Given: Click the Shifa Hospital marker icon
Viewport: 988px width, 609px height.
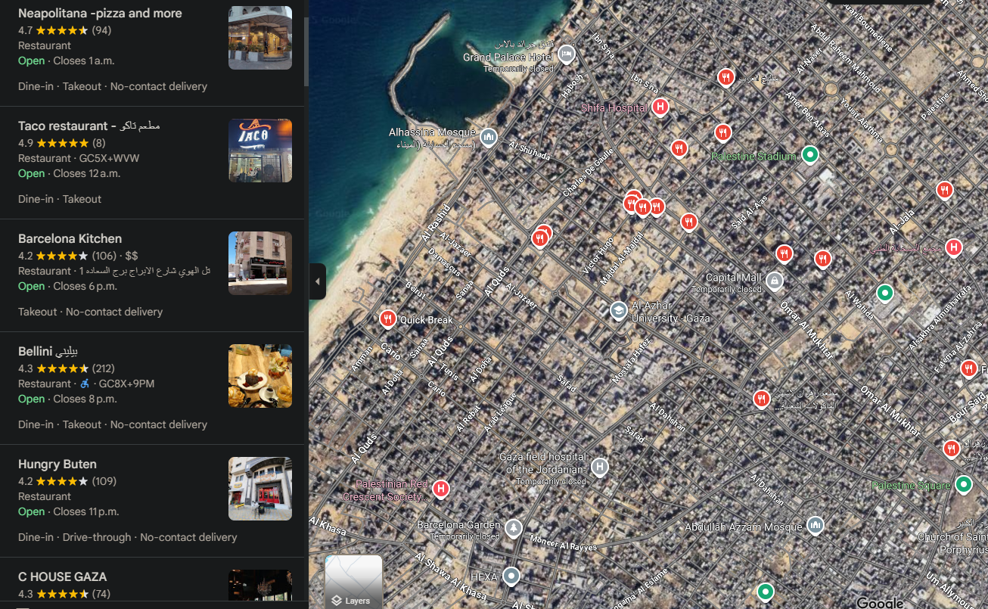Looking at the screenshot, I should pos(660,107).
